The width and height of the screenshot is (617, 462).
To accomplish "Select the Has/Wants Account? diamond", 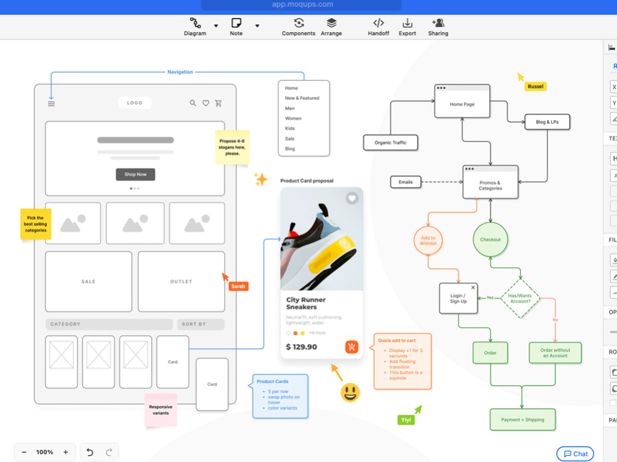I will click(x=520, y=299).
